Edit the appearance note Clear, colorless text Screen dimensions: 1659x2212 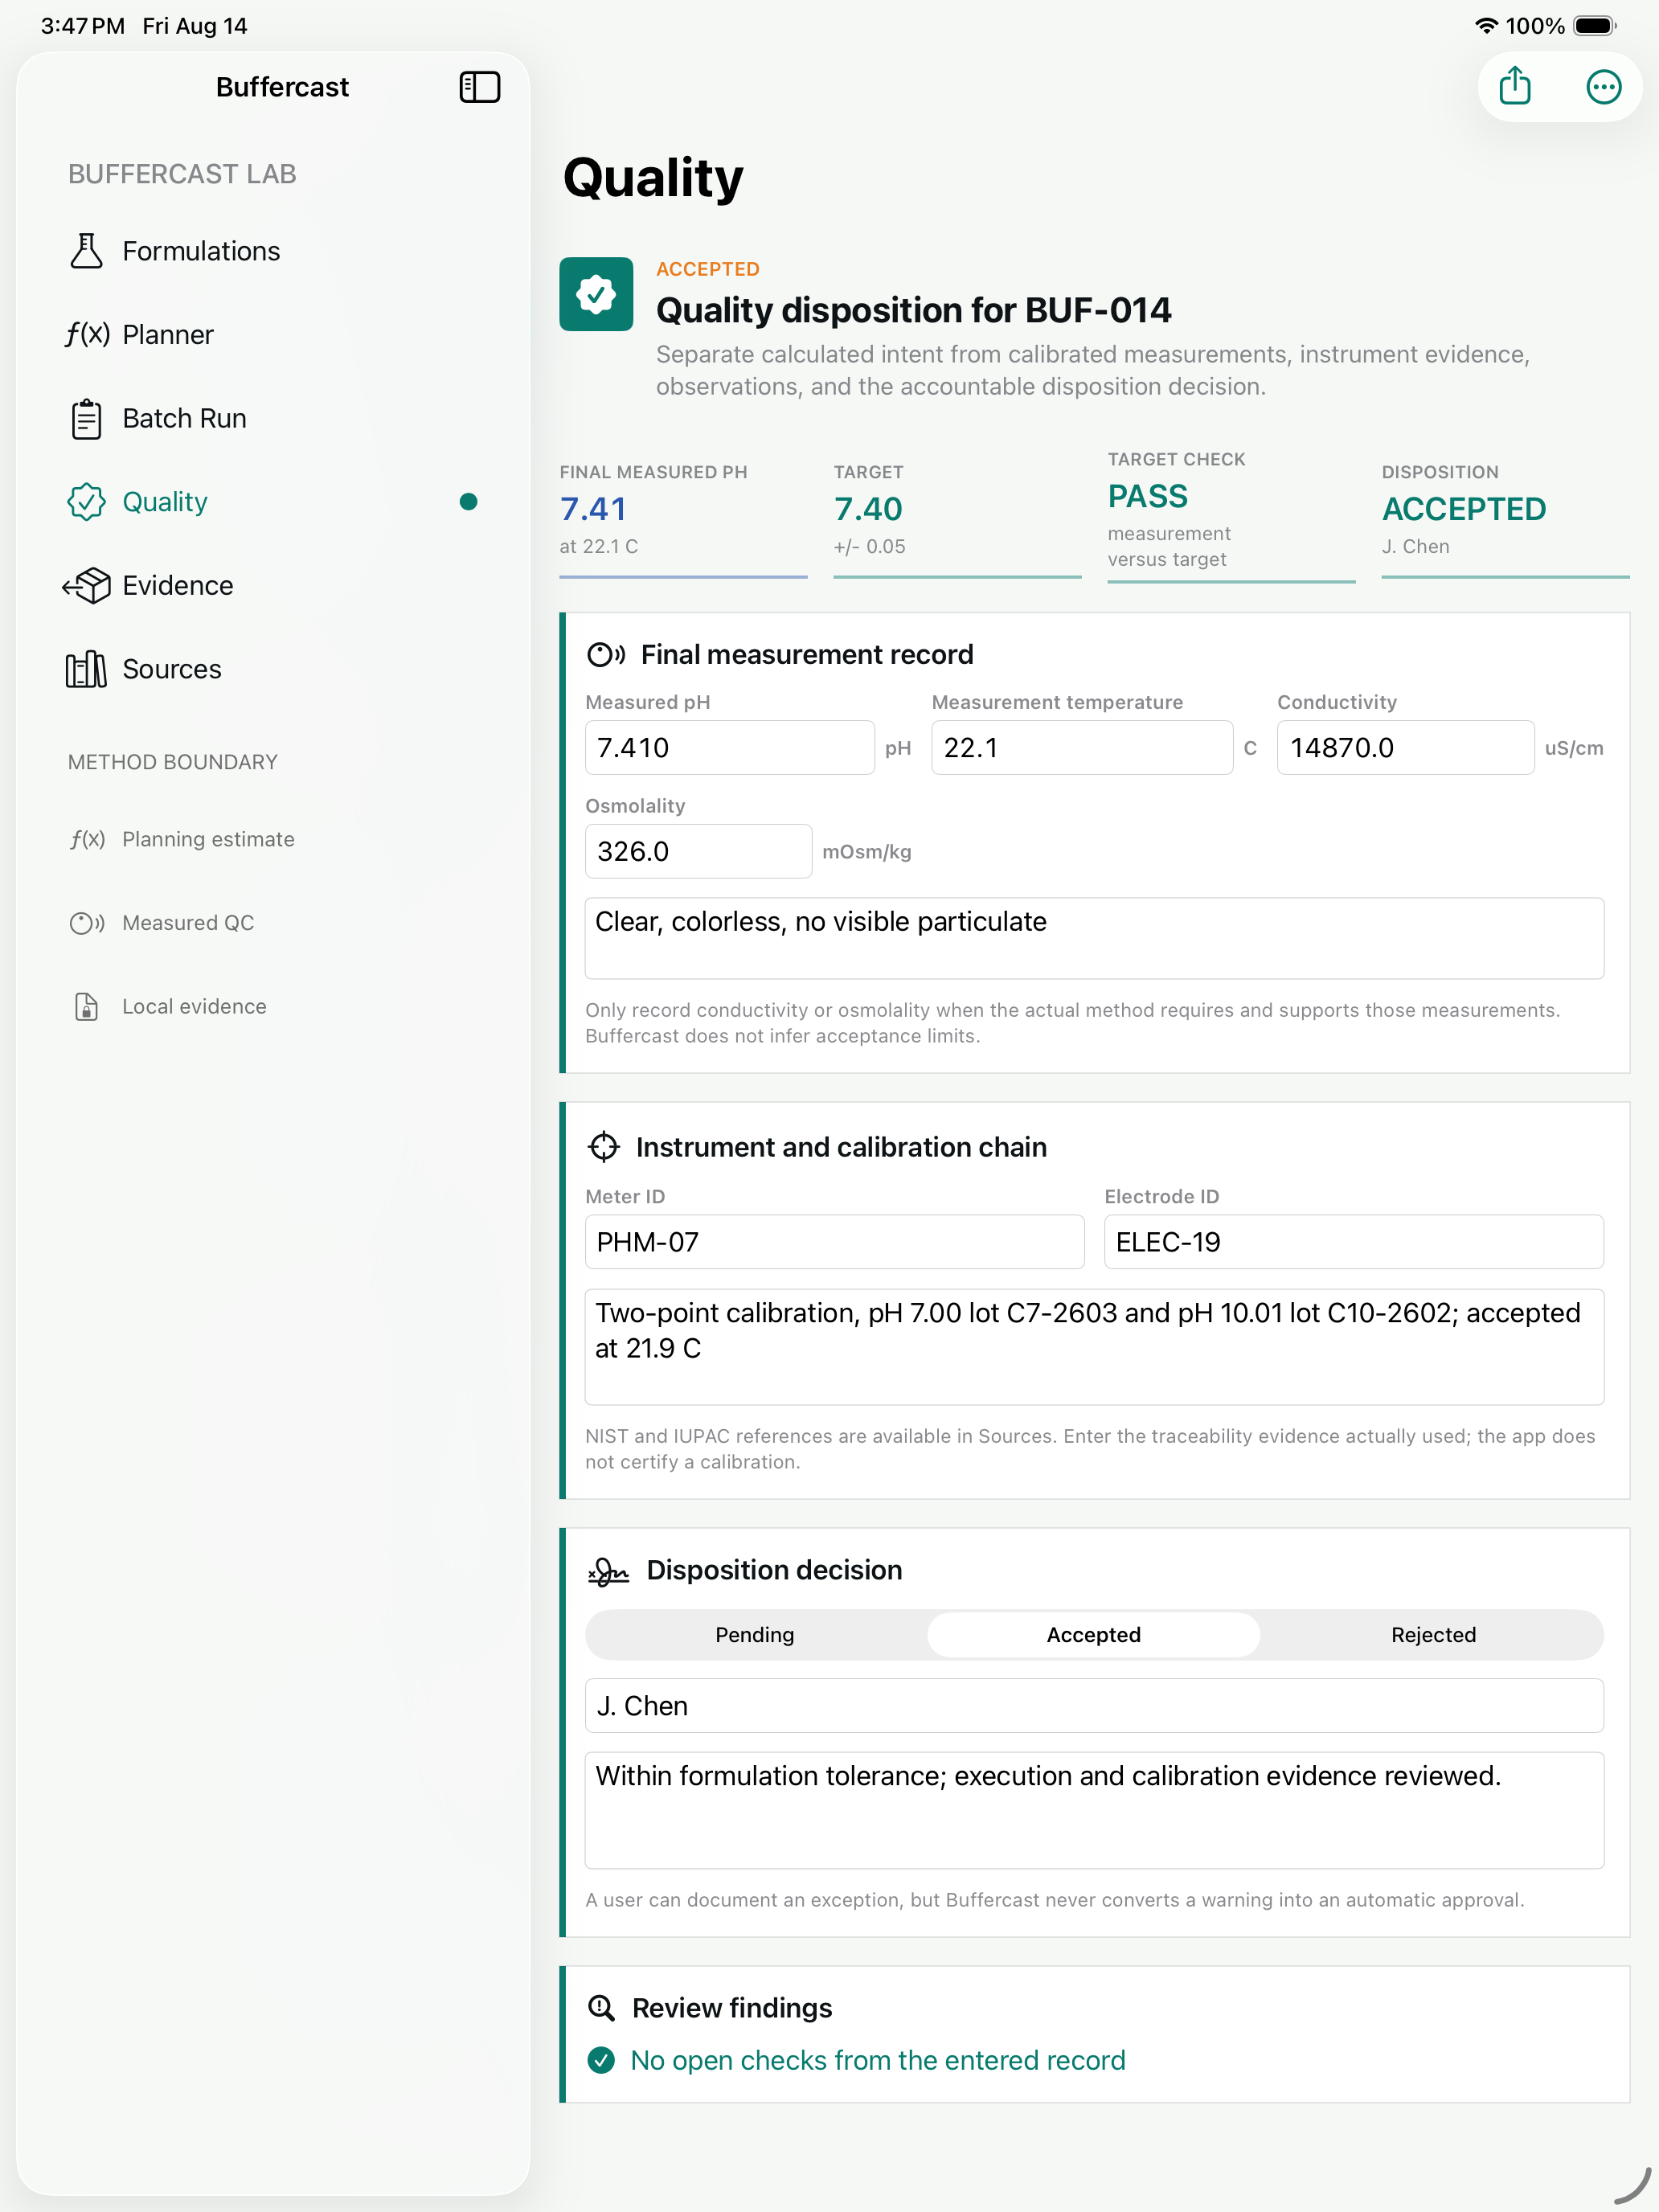coord(1094,938)
